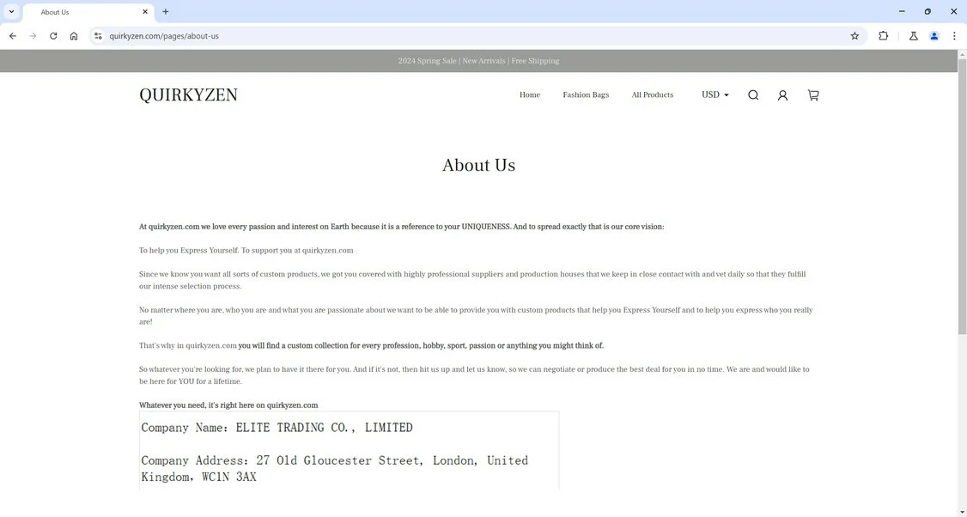Open Chrome Labs flask icon
The image size is (967, 517).
click(914, 36)
